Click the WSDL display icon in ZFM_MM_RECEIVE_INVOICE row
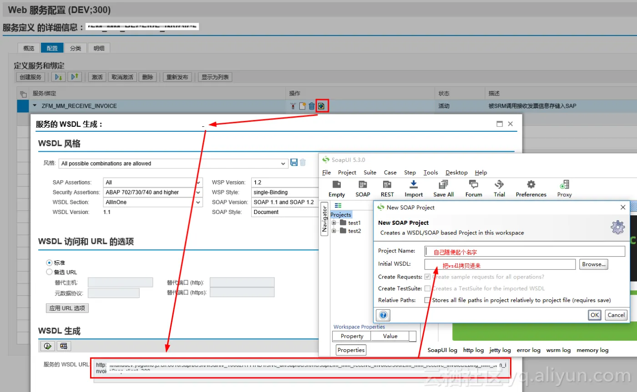 322,106
